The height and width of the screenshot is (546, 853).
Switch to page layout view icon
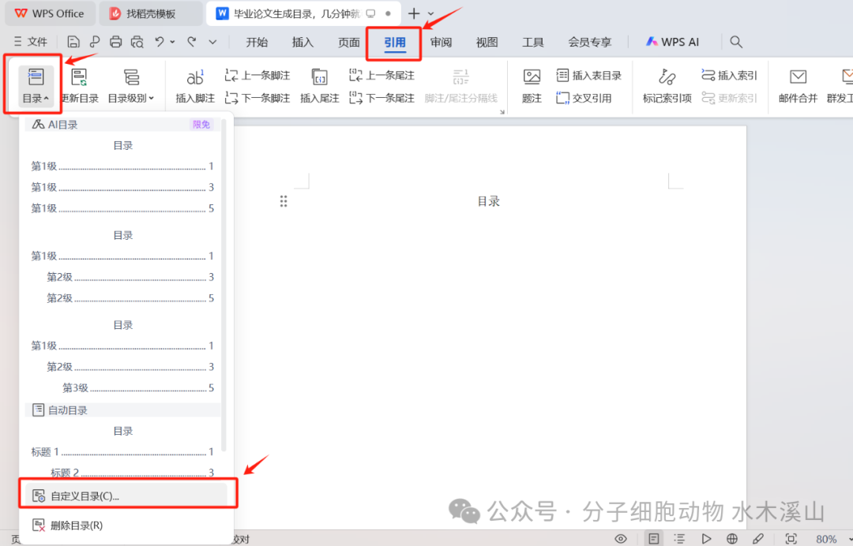pos(653,539)
